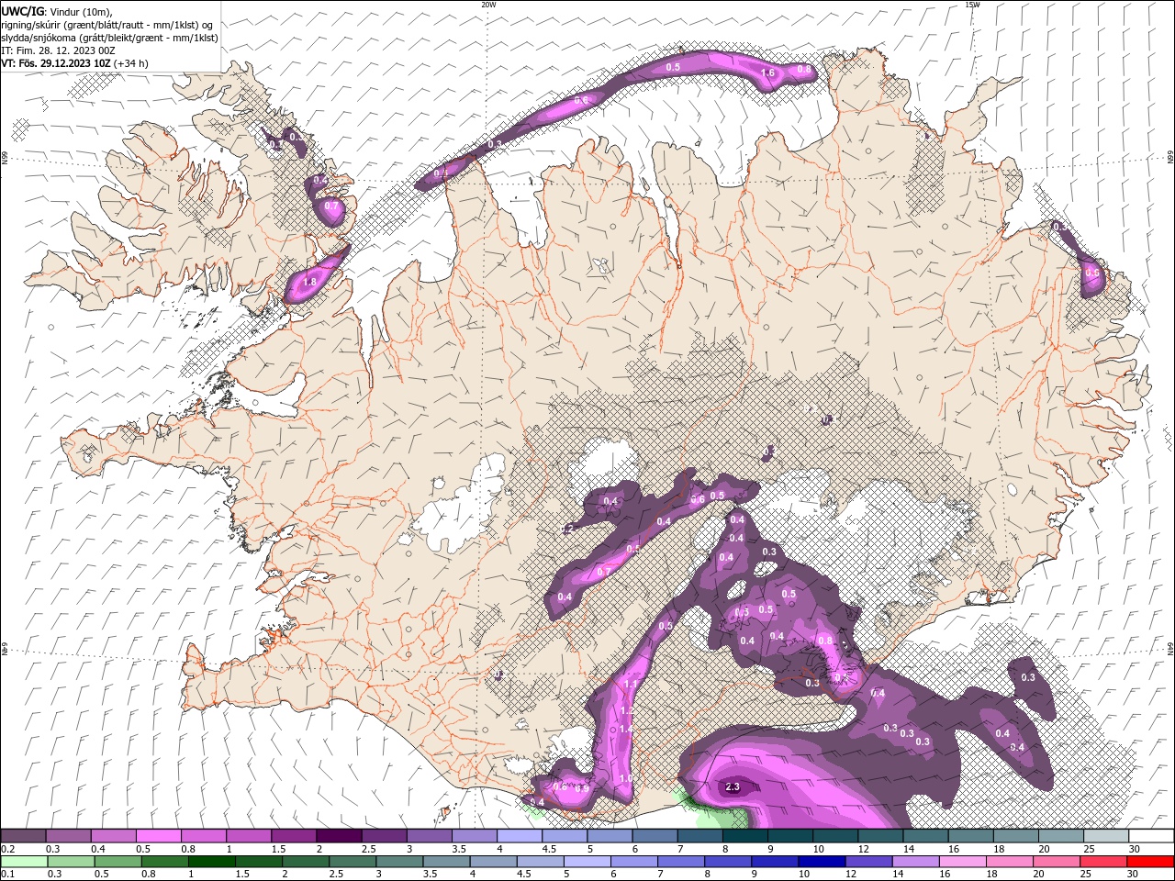Select the 12 teal swatch in upper legend
This screenshot has width=1175, height=881.
pos(880,836)
